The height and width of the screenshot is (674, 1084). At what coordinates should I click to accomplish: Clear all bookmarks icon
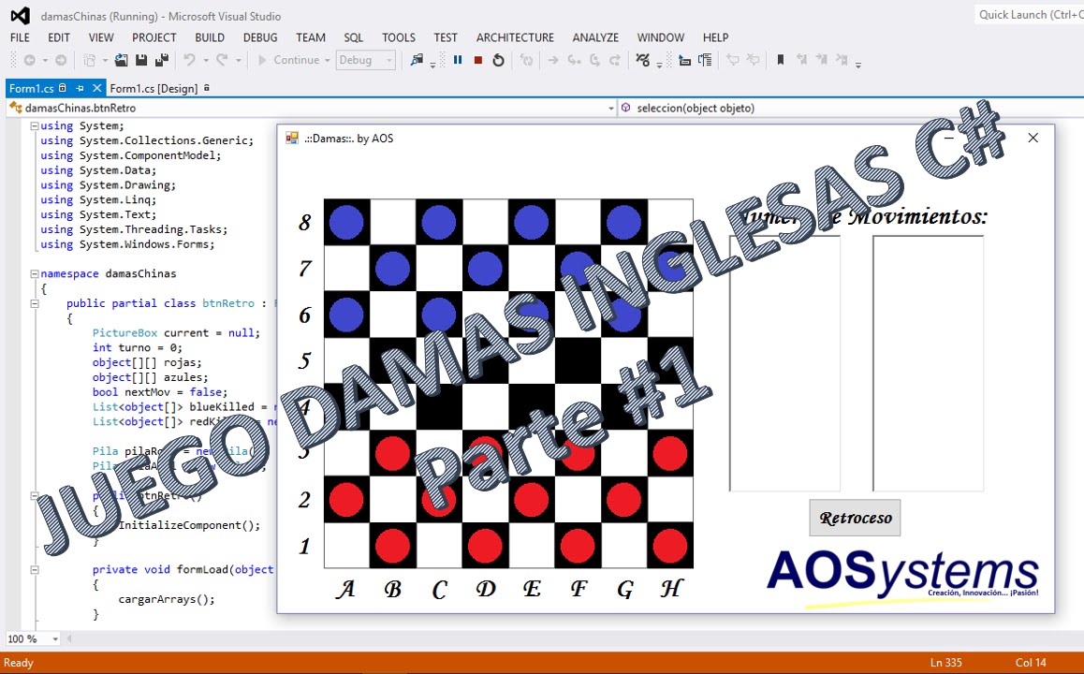click(x=842, y=60)
